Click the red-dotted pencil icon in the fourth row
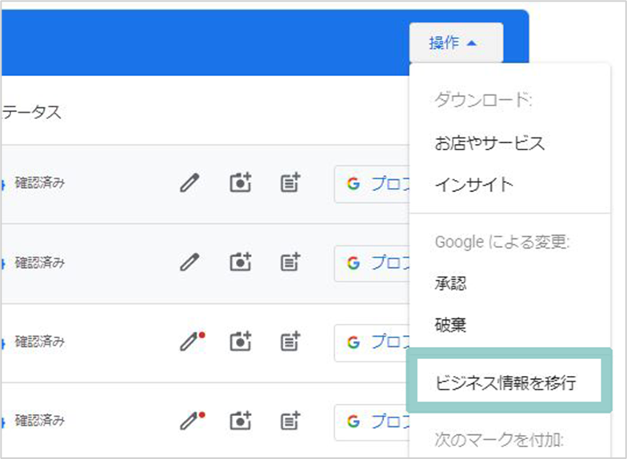Viewport: 627px width, 459px height. pyautogui.click(x=192, y=421)
